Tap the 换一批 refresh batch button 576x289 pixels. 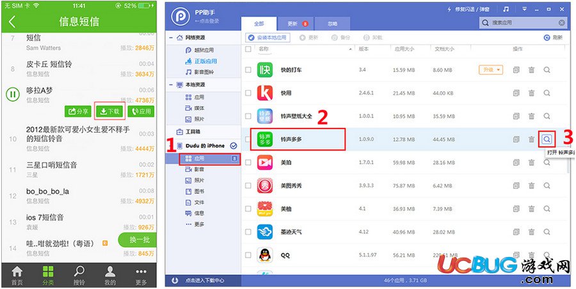point(138,240)
